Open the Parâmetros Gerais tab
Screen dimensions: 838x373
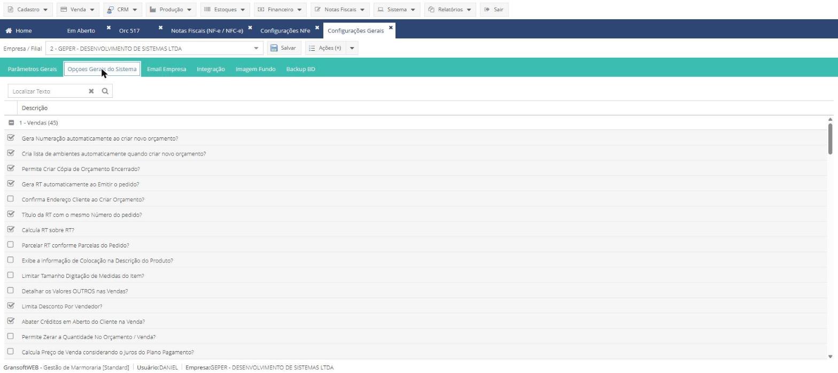coord(32,69)
